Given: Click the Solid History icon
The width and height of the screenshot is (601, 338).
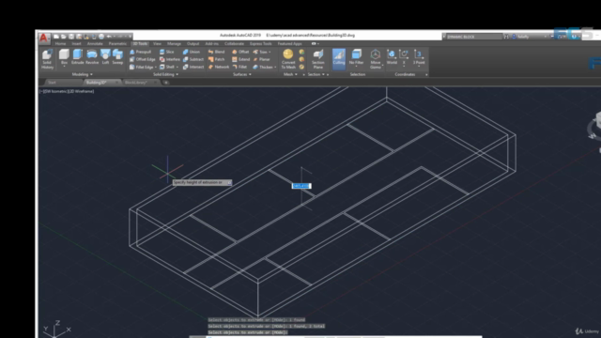Looking at the screenshot, I should pyautogui.click(x=47, y=59).
